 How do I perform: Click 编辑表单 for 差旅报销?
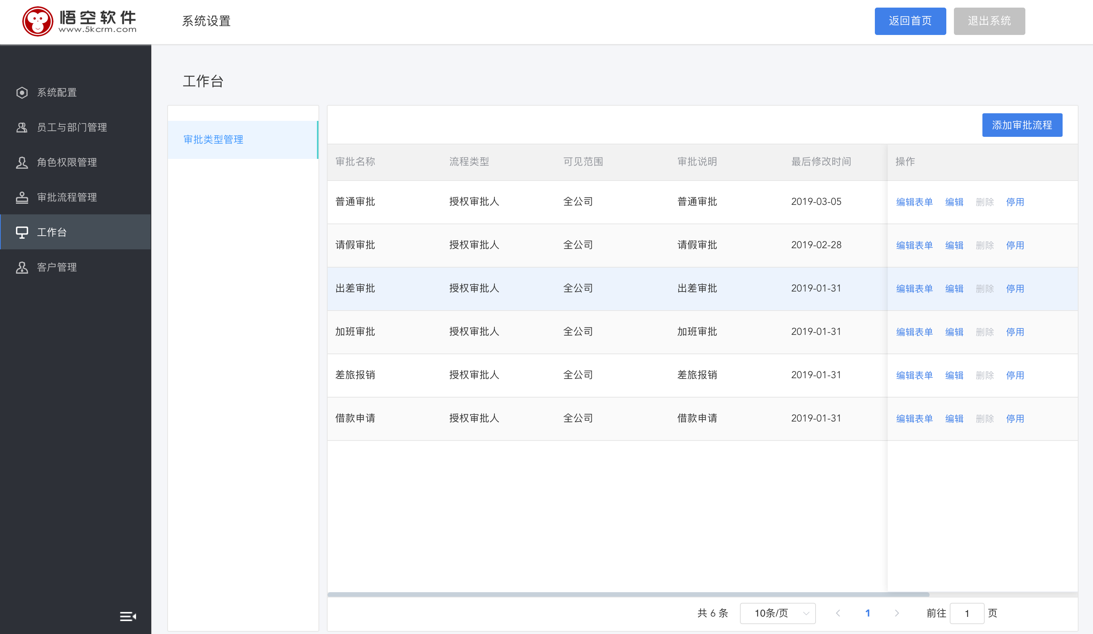[x=914, y=376]
